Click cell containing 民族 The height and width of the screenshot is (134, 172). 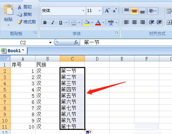pyautogui.click(x=47, y=65)
